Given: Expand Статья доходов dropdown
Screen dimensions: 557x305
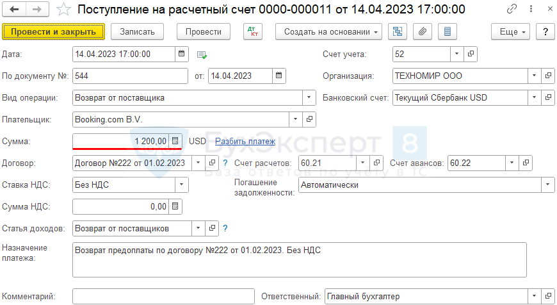Looking at the screenshot, I should point(198,228).
